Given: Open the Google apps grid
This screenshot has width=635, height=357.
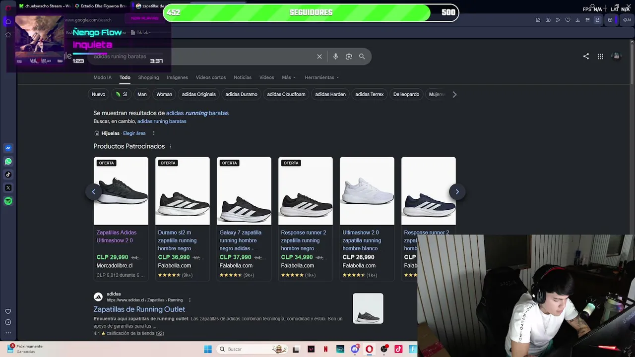Looking at the screenshot, I should tap(600, 57).
